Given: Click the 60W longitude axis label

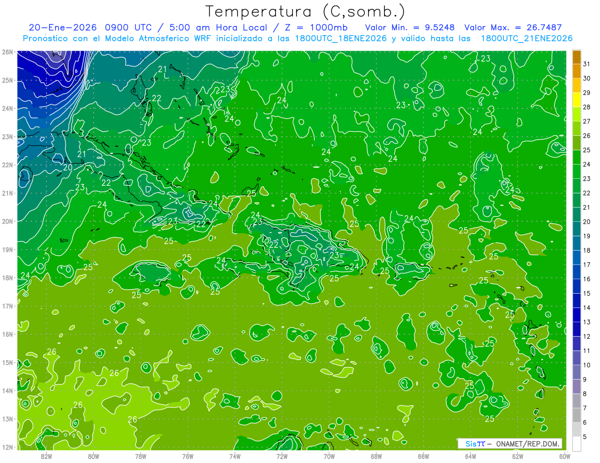Looking at the screenshot, I should point(564,456).
